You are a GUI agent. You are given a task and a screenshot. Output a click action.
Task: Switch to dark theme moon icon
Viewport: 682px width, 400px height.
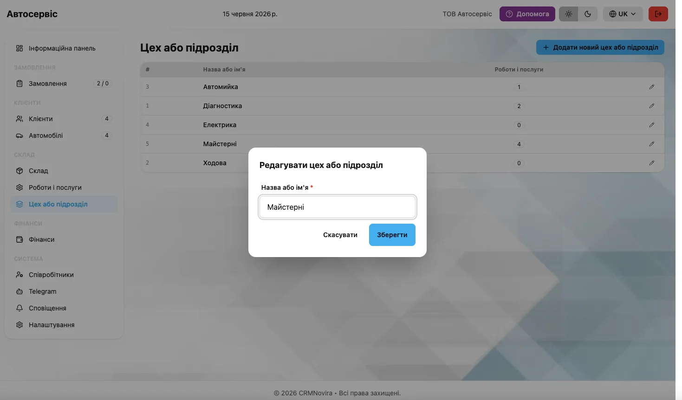[x=588, y=14]
